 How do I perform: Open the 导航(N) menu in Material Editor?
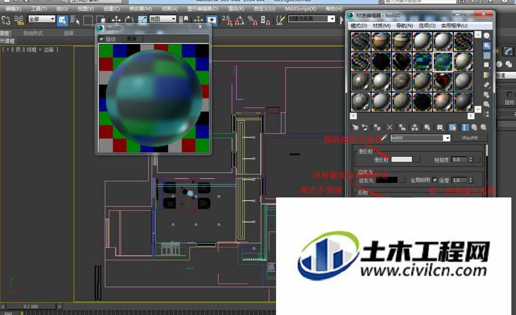tap(405, 26)
